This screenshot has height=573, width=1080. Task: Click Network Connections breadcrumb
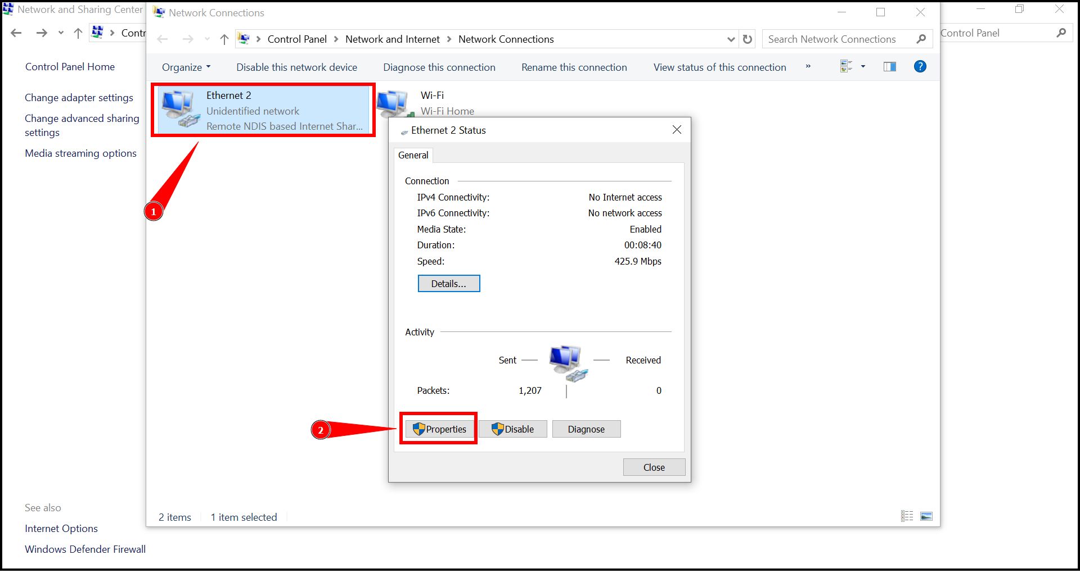(x=506, y=39)
